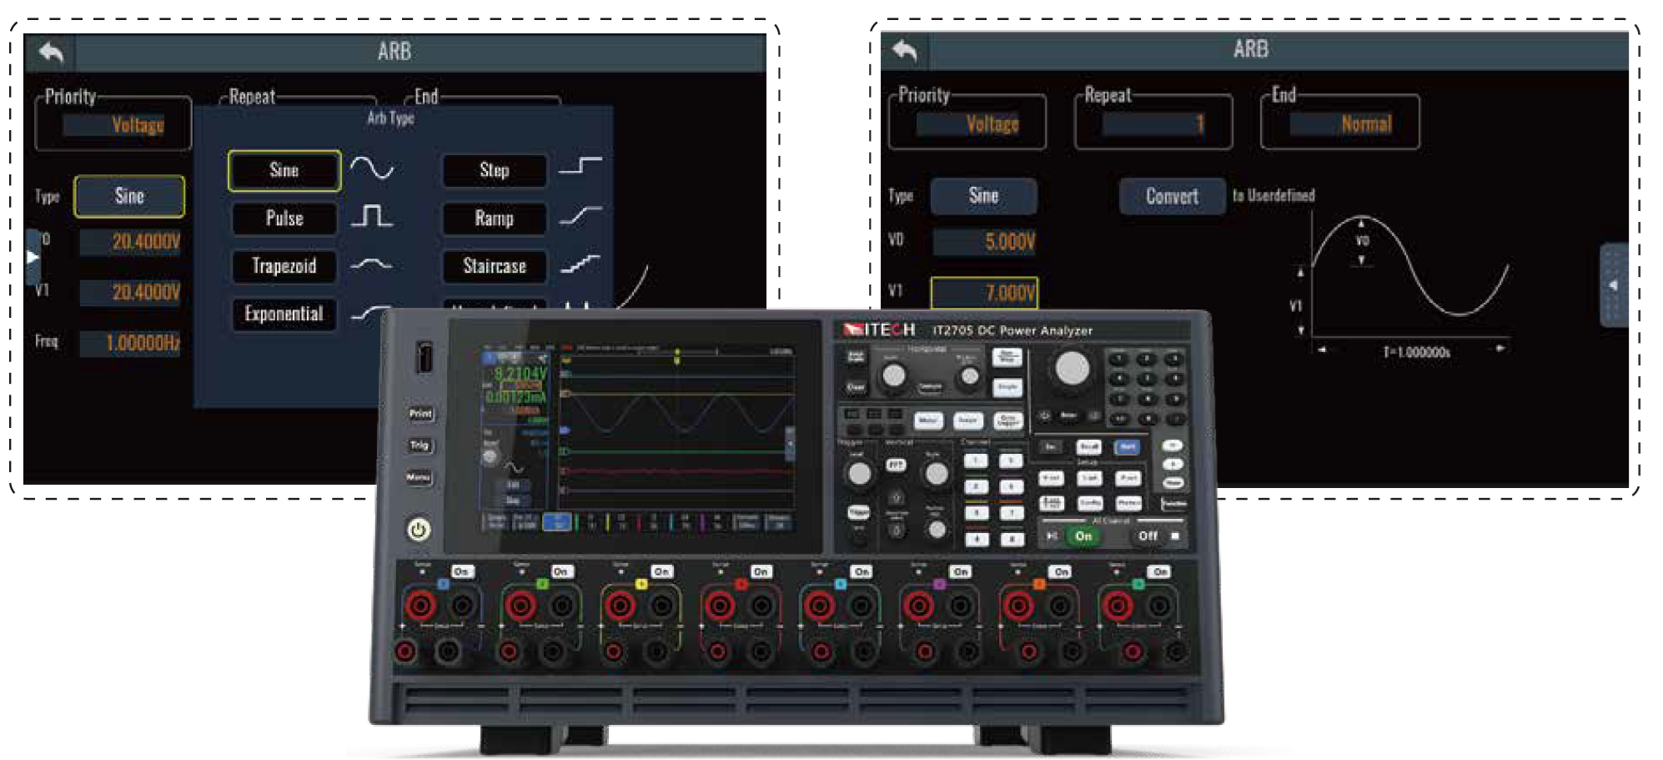Select the Staircase waveform icon
1663x760 pixels.
(x=580, y=264)
